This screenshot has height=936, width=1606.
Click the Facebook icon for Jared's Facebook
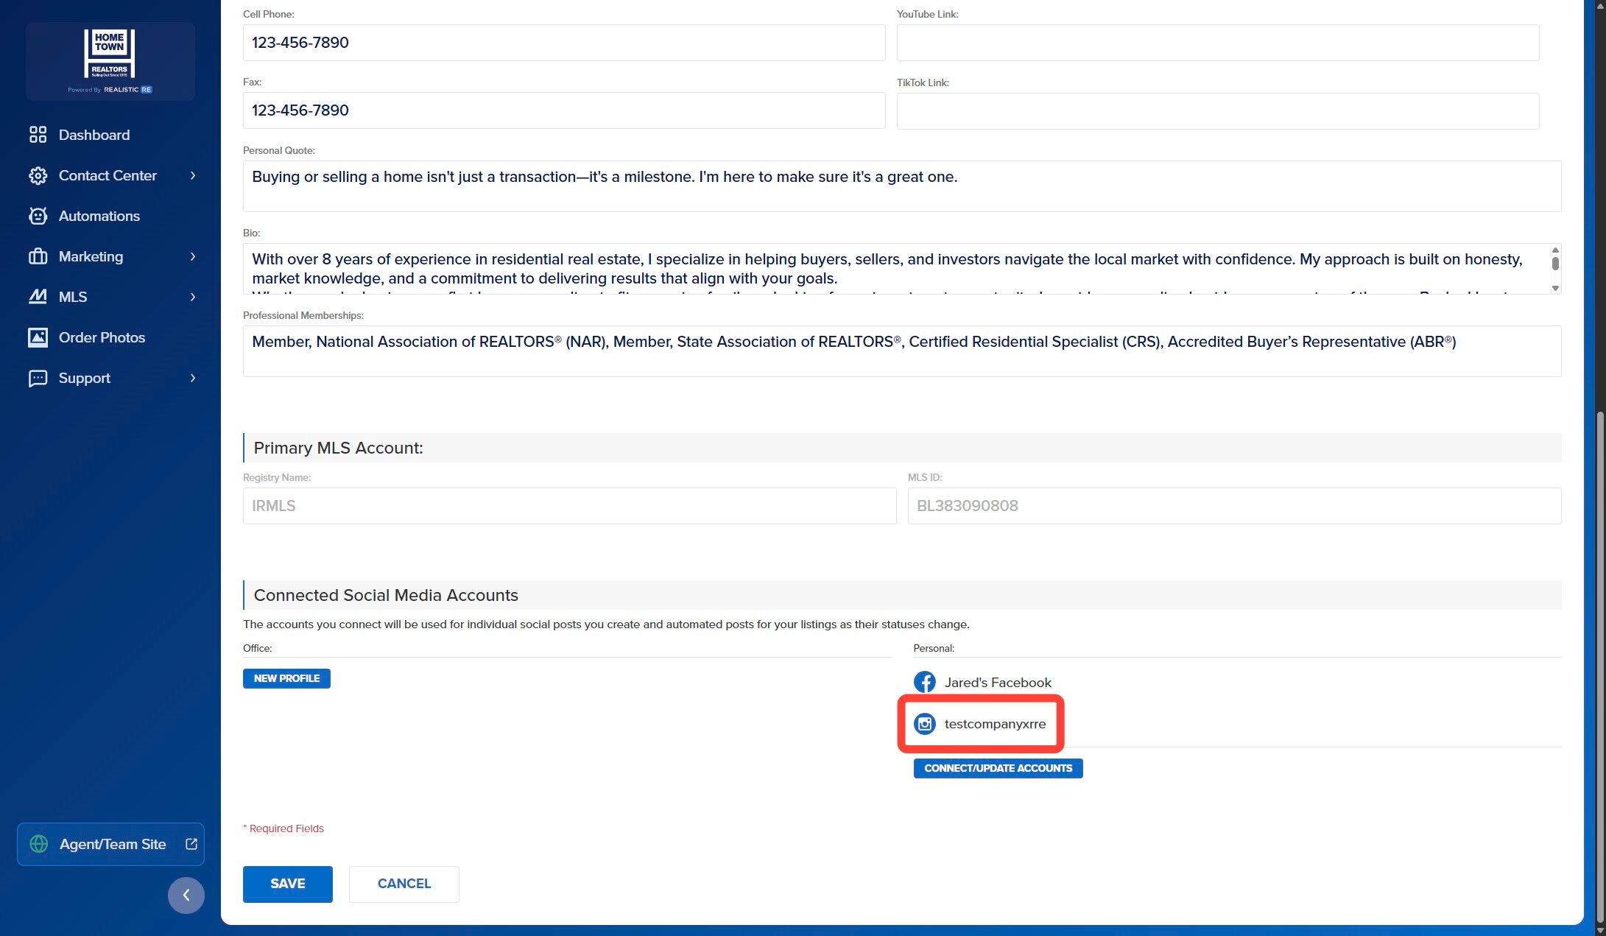[925, 682]
